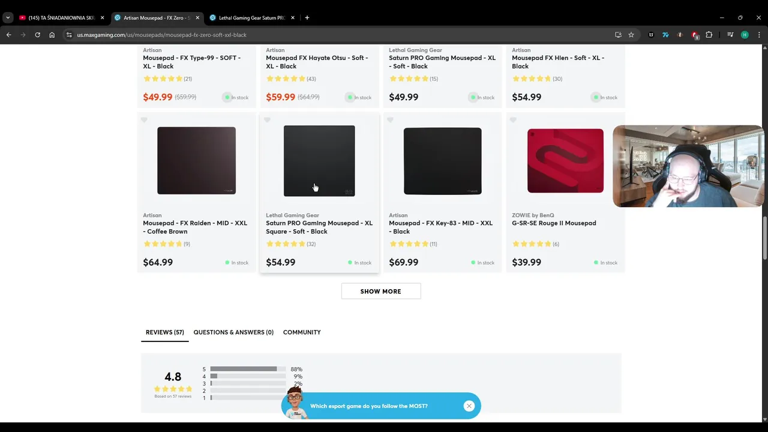Click the SHOW MORE button
The width and height of the screenshot is (768, 432).
[381, 291]
